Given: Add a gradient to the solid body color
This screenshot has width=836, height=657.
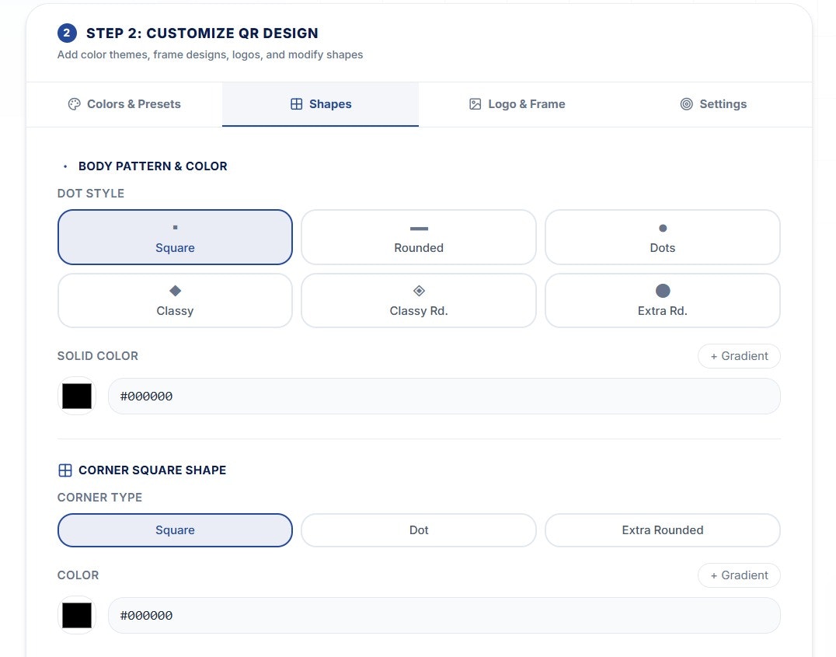Looking at the screenshot, I should pos(739,356).
